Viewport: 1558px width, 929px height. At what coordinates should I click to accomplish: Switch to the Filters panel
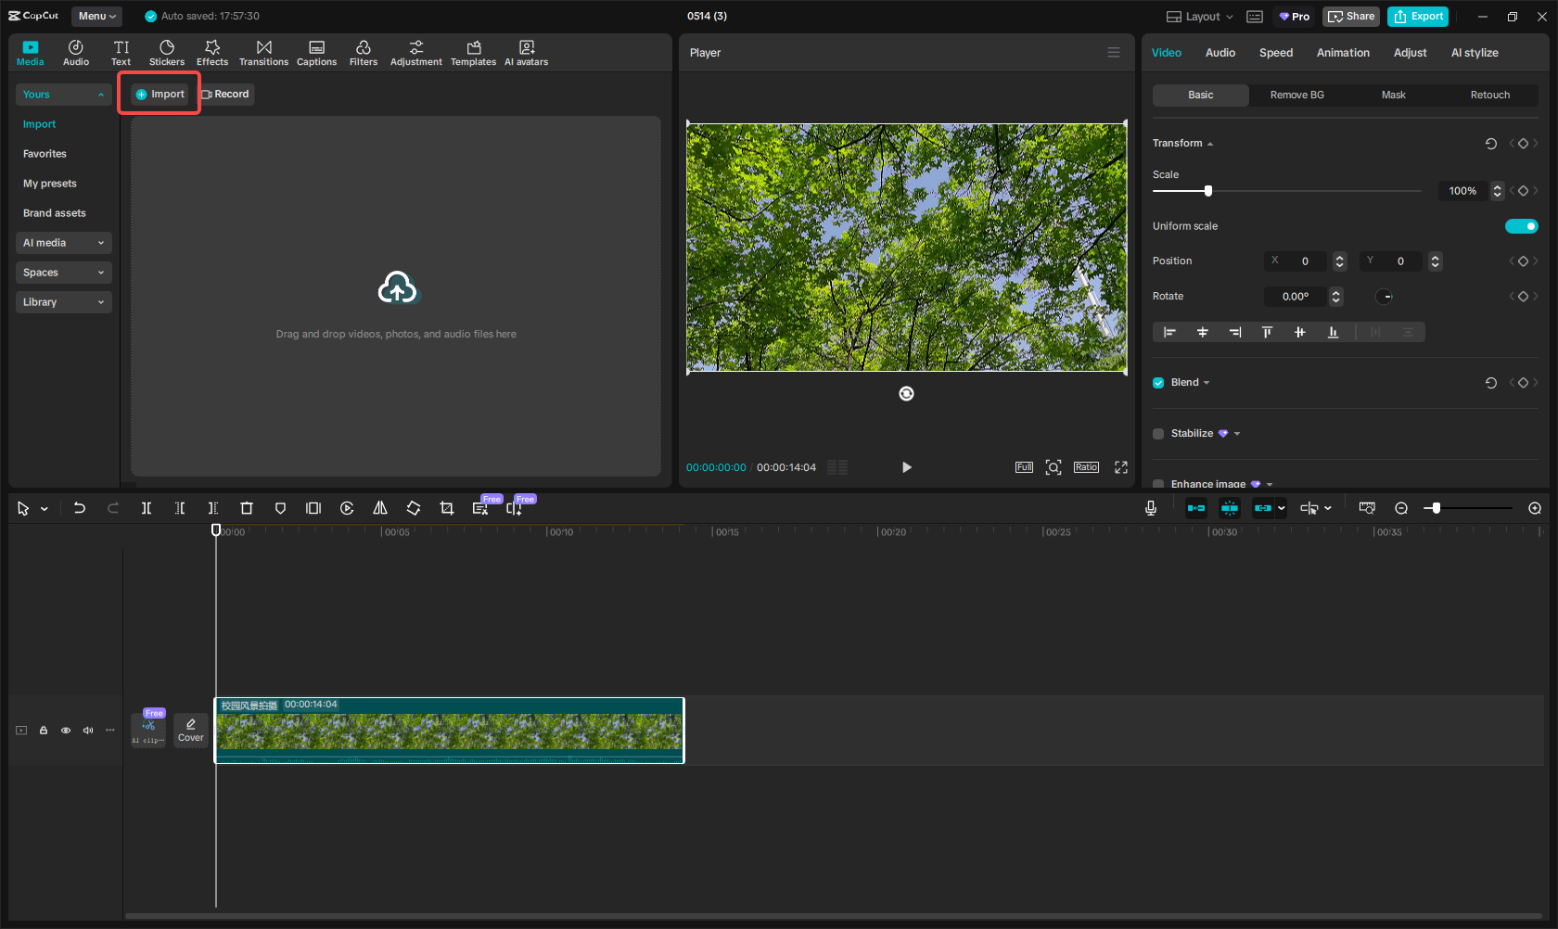[363, 51]
